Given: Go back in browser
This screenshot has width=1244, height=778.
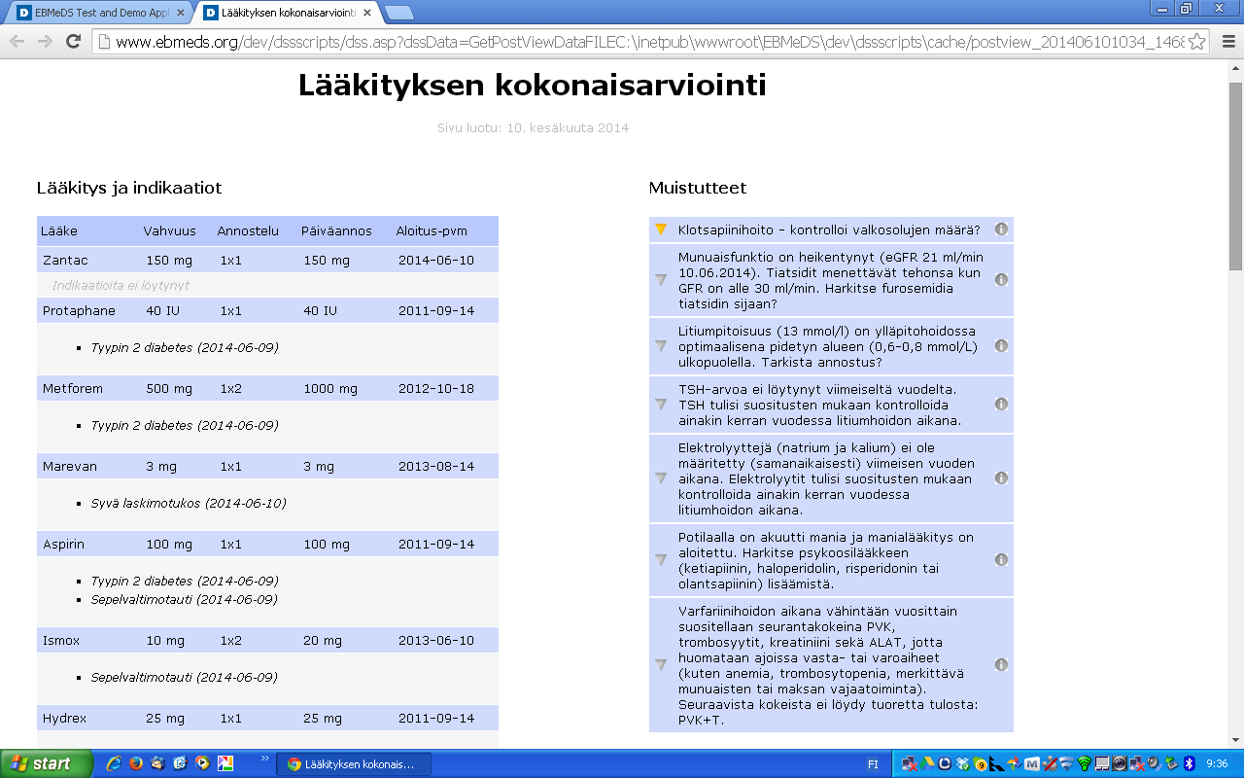Looking at the screenshot, I should point(17,41).
